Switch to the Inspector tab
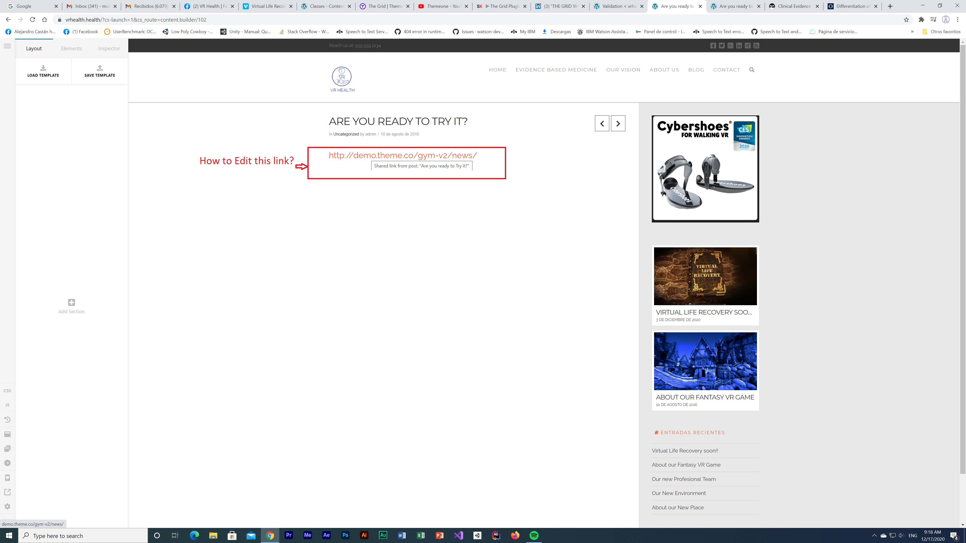The image size is (966, 543). tap(109, 48)
